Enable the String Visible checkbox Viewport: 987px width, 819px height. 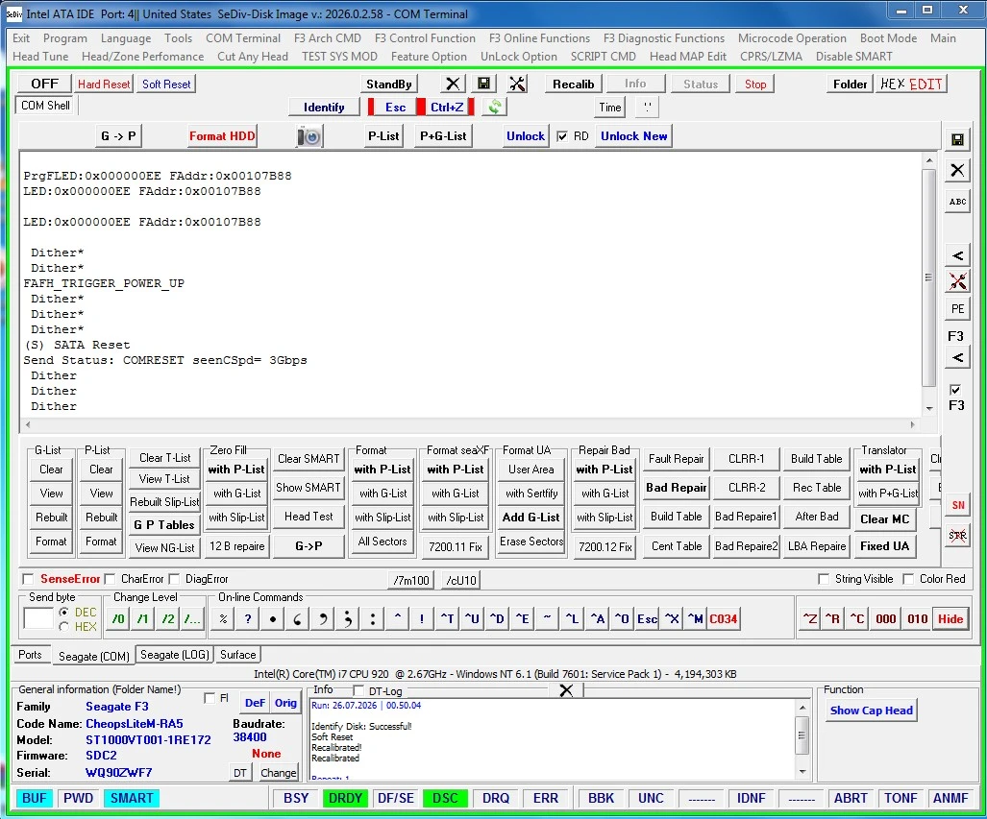[x=823, y=579]
